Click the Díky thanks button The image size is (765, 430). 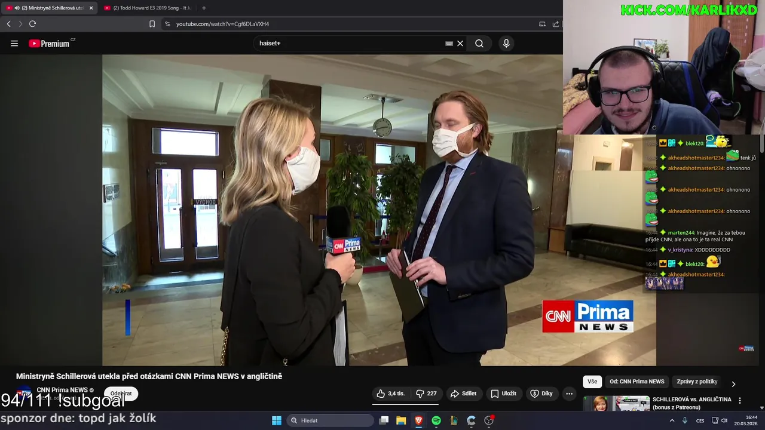click(541, 394)
